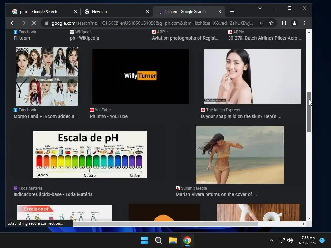
Task: View site info via the lock icon
Action: tap(47, 23)
